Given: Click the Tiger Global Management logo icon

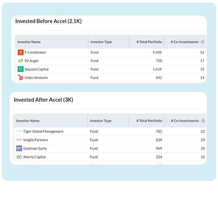Looking at the screenshot, I should click(x=19, y=131).
